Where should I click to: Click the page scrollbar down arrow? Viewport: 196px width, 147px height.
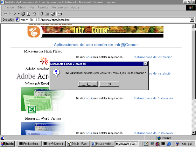point(194,133)
